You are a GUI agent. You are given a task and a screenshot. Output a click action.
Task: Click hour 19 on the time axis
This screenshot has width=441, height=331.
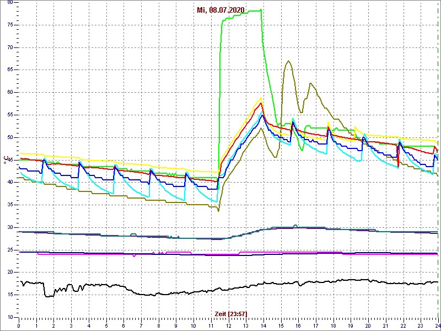(351, 325)
